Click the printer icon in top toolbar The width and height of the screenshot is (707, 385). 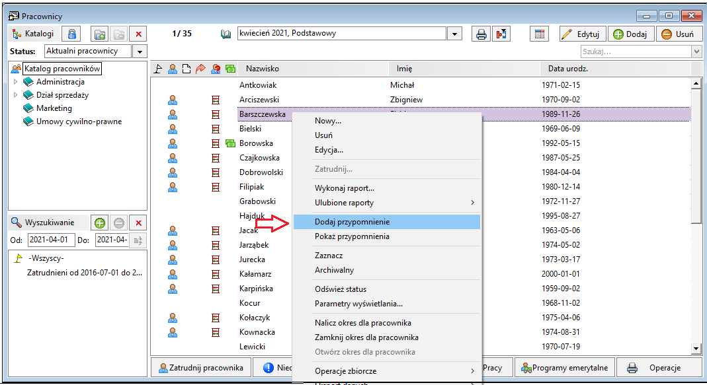click(x=481, y=34)
